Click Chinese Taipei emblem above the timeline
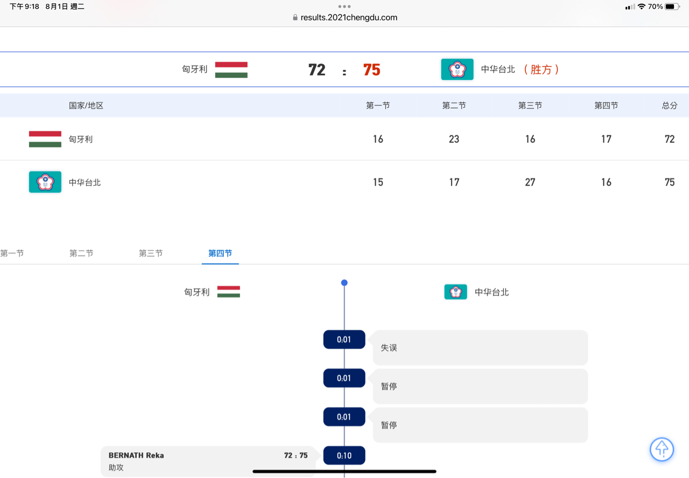 click(x=455, y=292)
